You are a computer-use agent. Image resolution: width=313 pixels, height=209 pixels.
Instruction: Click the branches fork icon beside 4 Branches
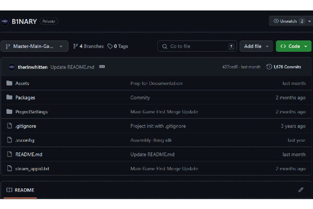pos(75,47)
